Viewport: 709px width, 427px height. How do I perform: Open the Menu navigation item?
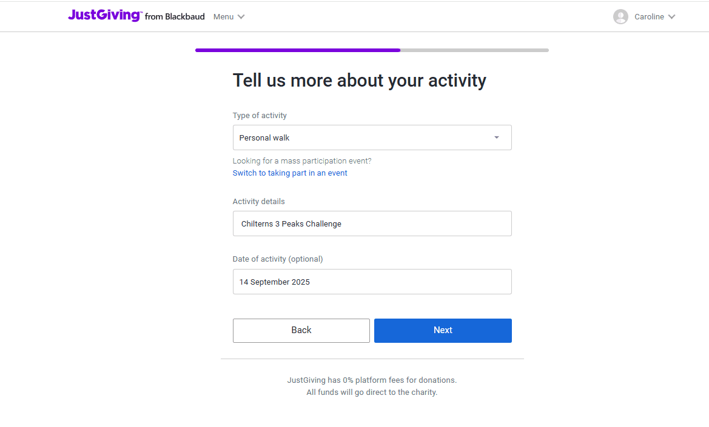click(223, 17)
